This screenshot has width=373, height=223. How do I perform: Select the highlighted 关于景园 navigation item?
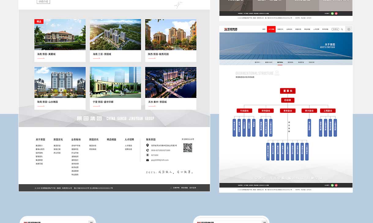click(271, 29)
